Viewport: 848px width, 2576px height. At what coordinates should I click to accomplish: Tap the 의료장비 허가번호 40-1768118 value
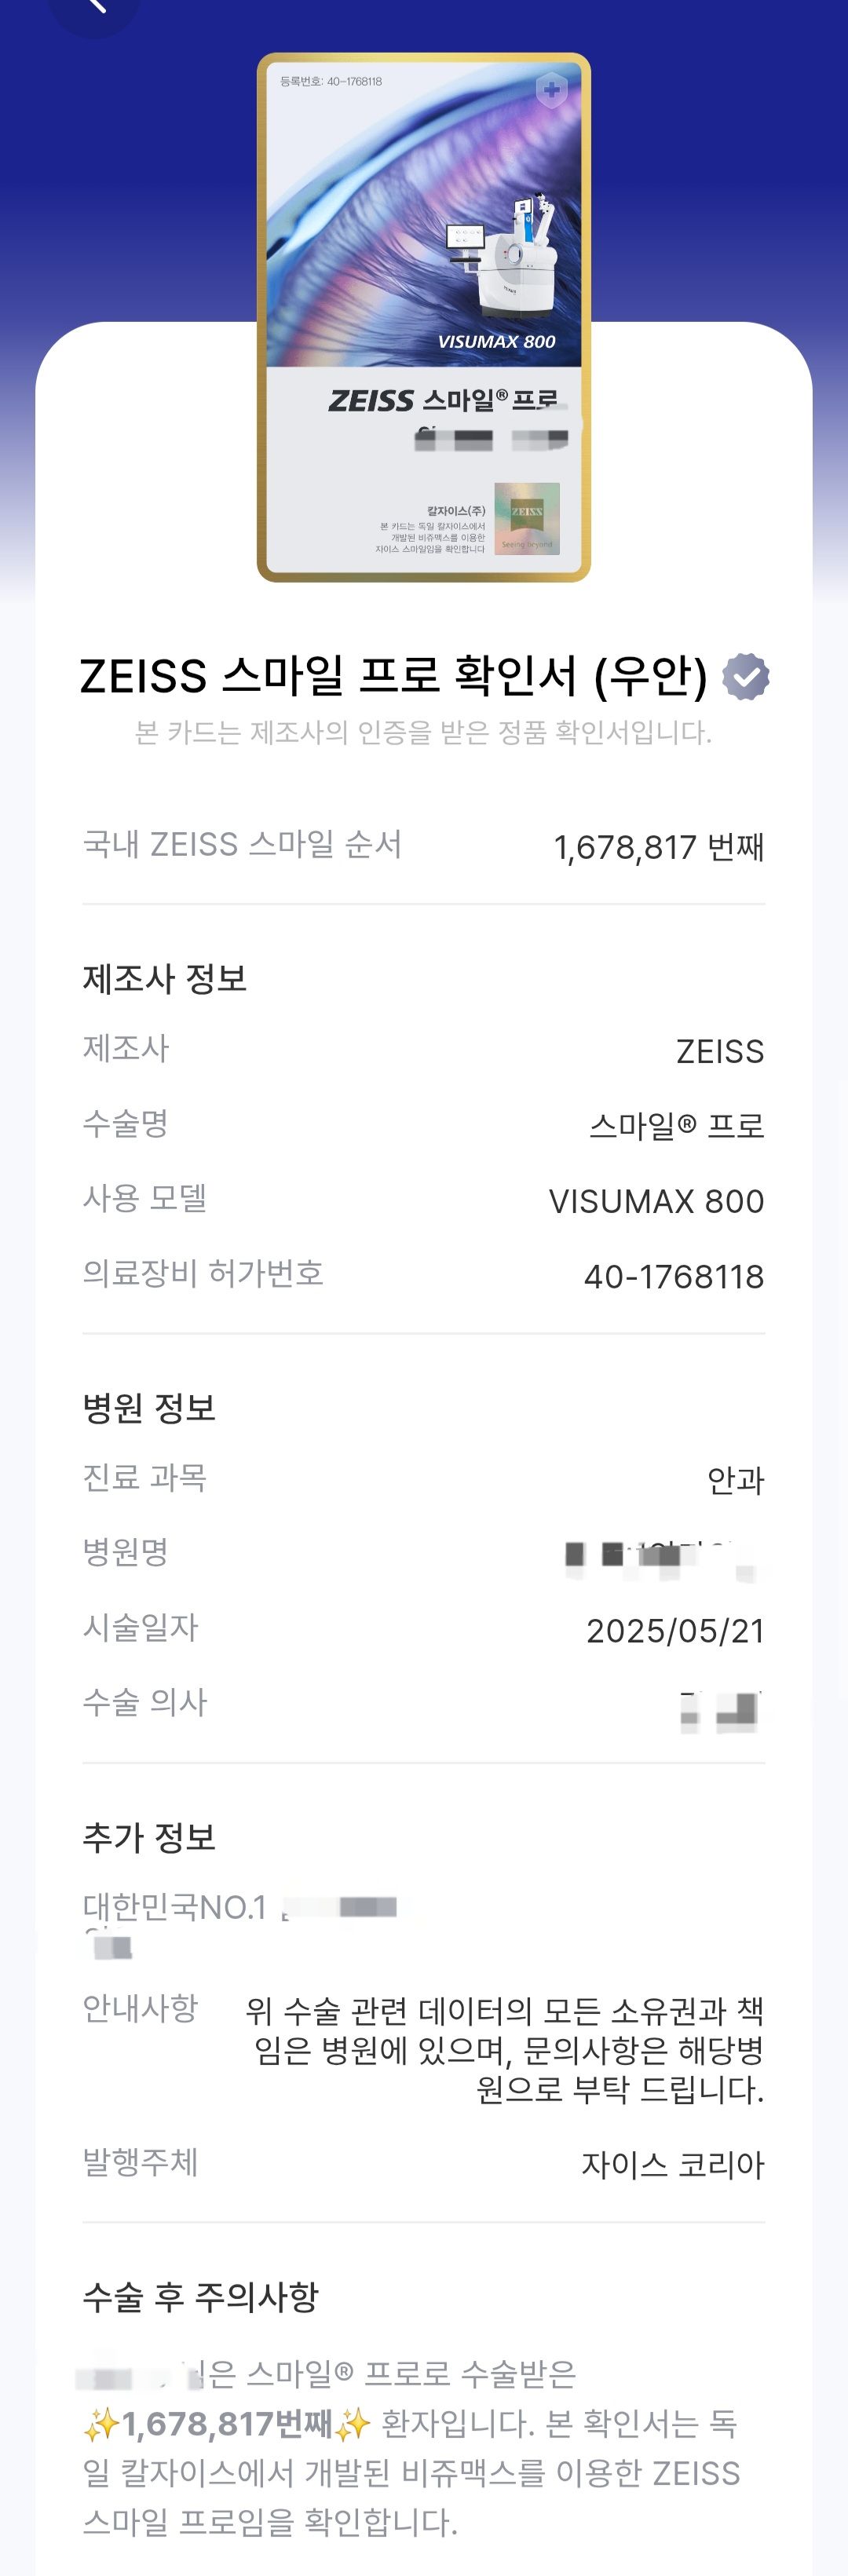click(x=674, y=1276)
